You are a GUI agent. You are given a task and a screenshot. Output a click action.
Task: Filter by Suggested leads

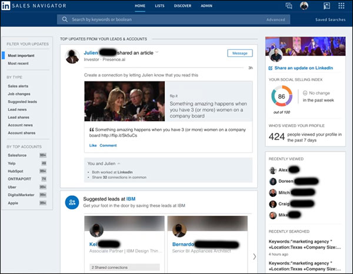point(22,102)
